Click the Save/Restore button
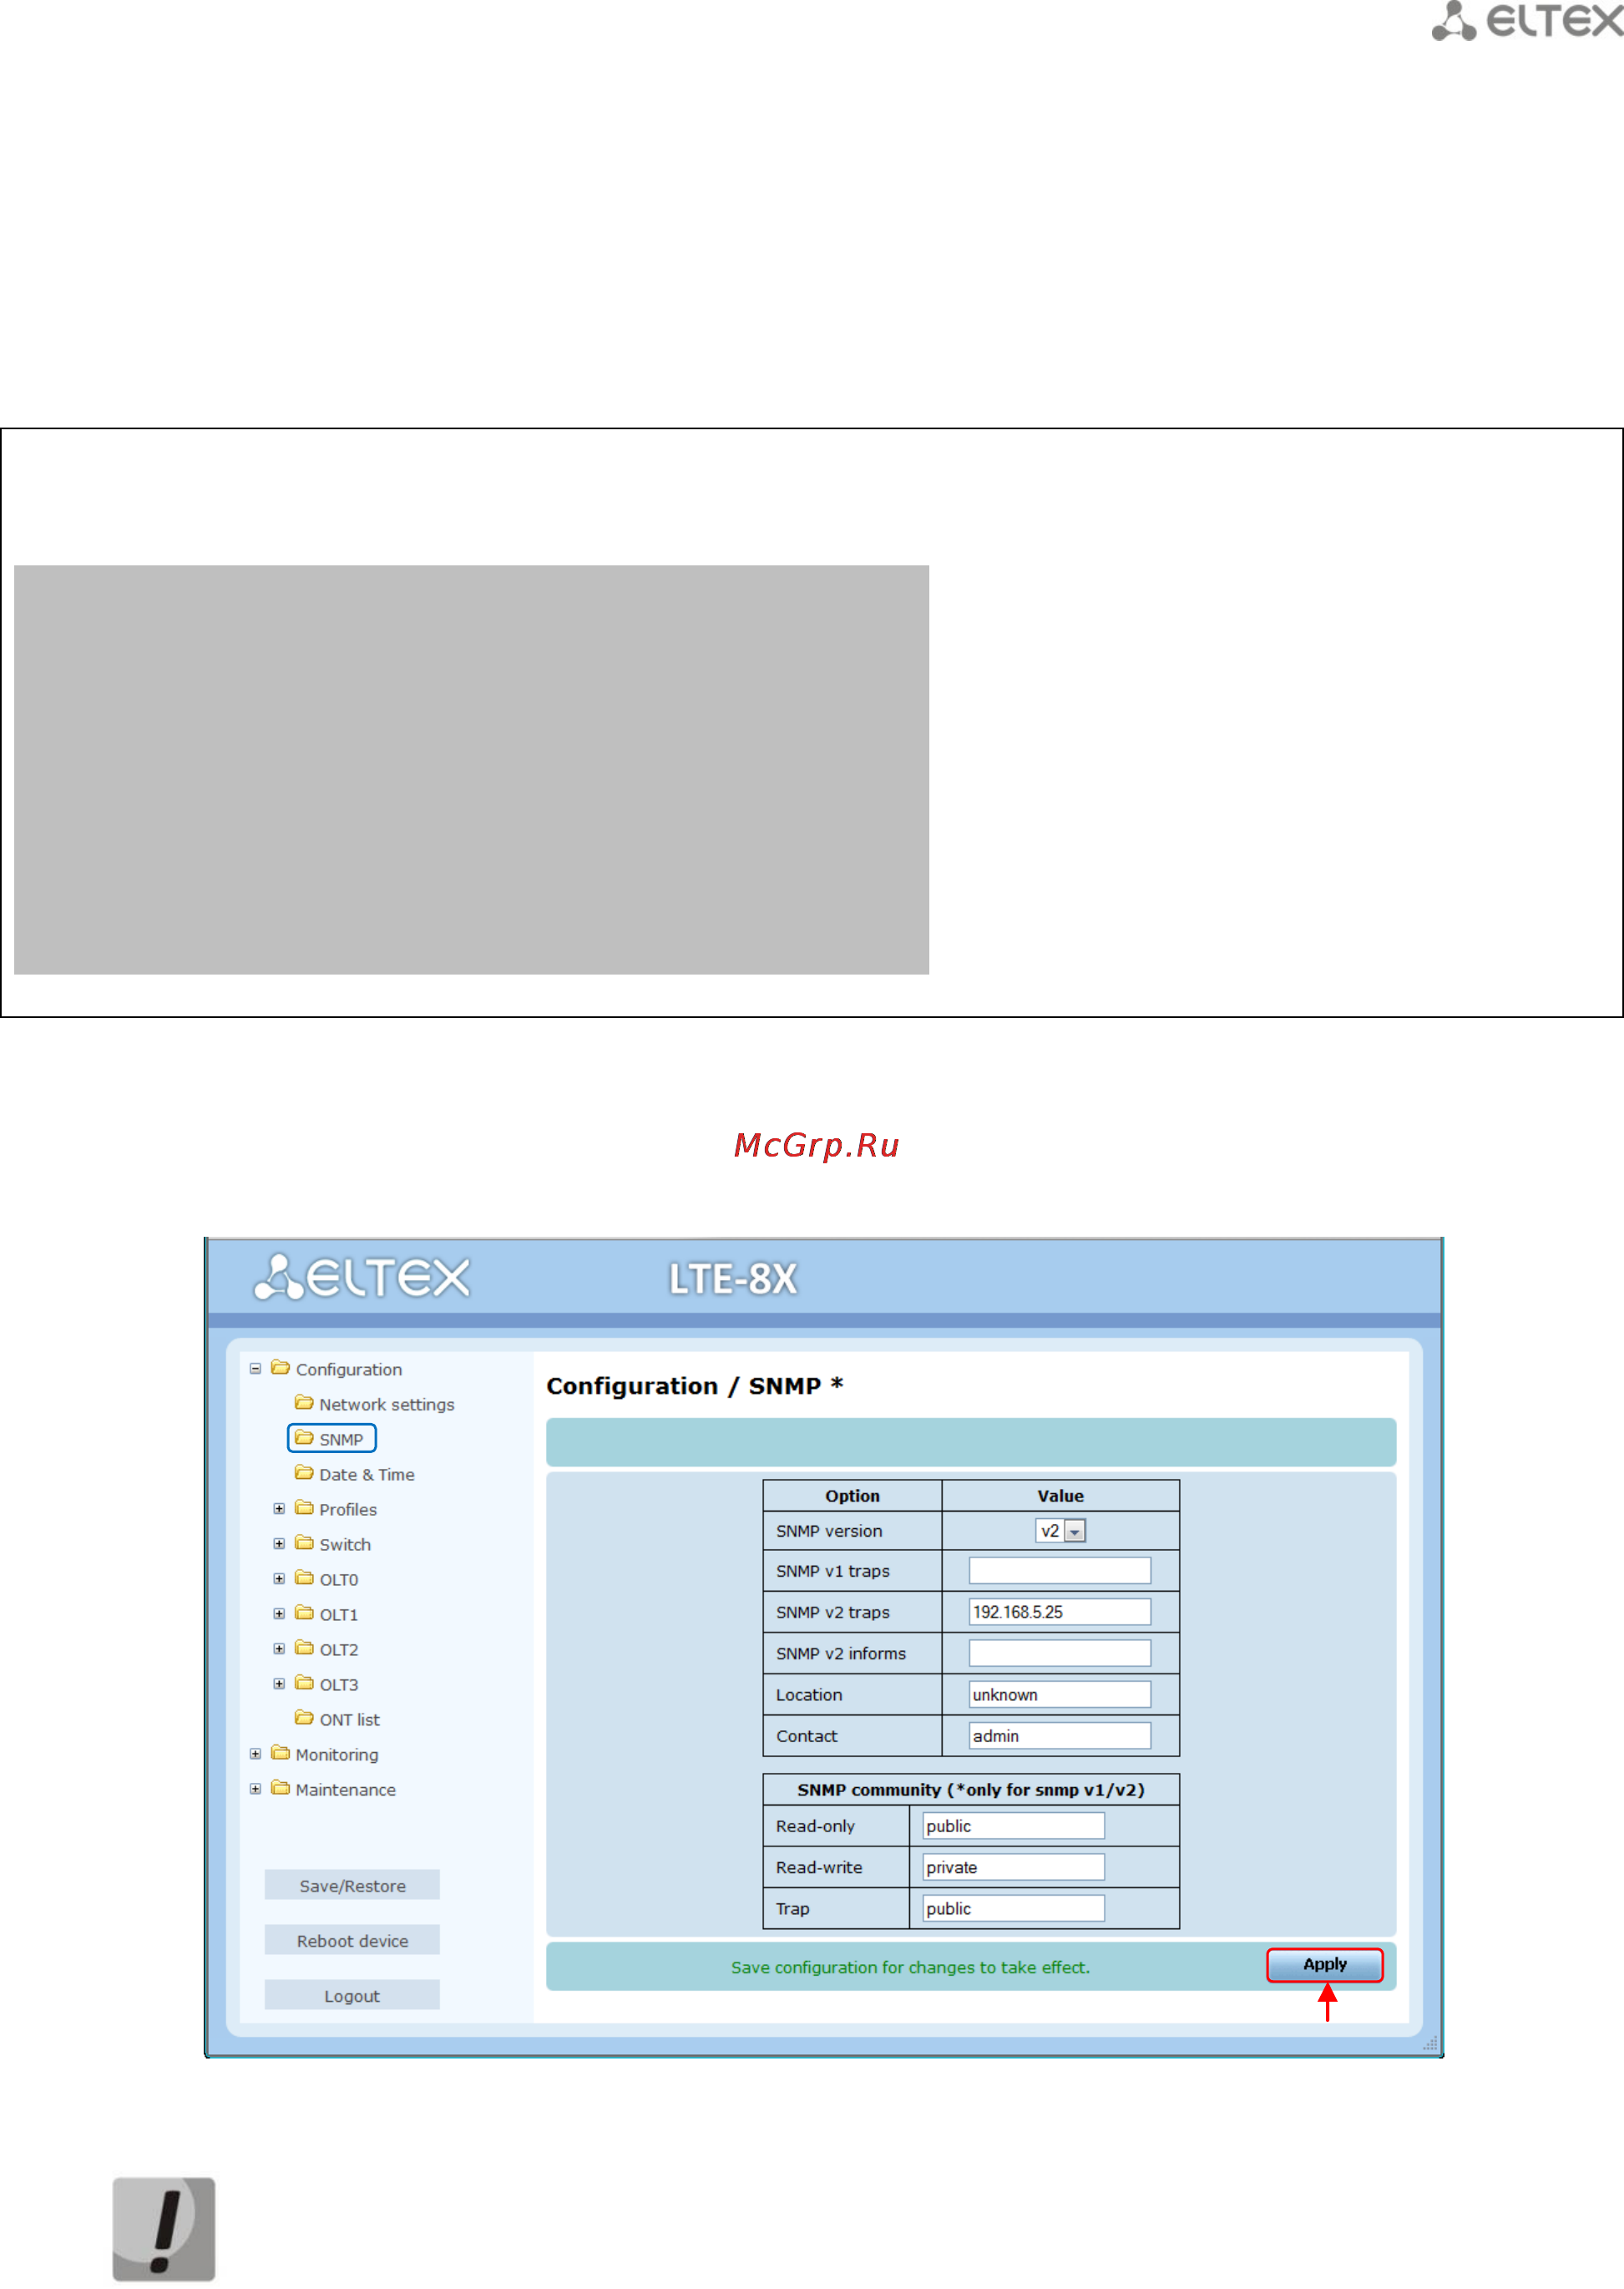The height and width of the screenshot is (2289, 1624). click(x=352, y=1884)
